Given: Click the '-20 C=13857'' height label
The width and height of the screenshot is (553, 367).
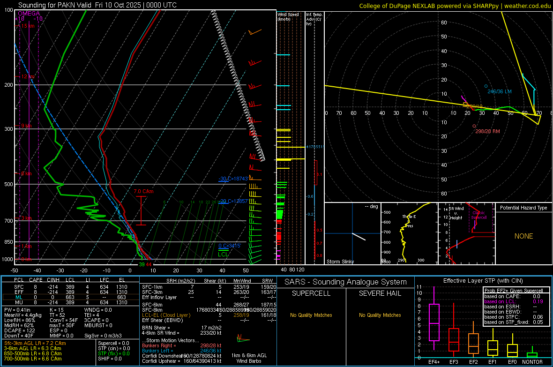Looking at the screenshot, I should tap(233, 201).
